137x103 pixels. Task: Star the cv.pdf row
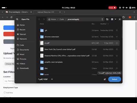(117, 43)
